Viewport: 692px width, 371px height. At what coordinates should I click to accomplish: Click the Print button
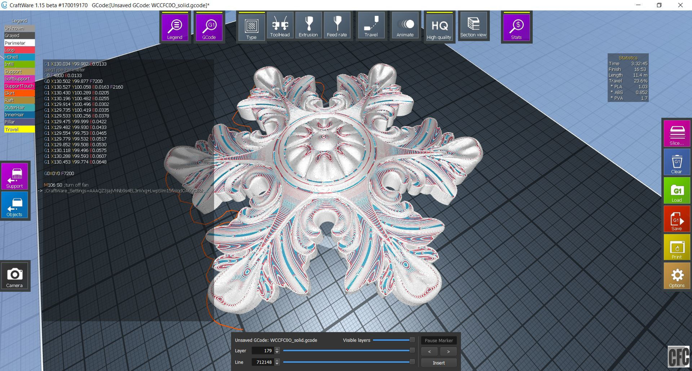[677, 247]
